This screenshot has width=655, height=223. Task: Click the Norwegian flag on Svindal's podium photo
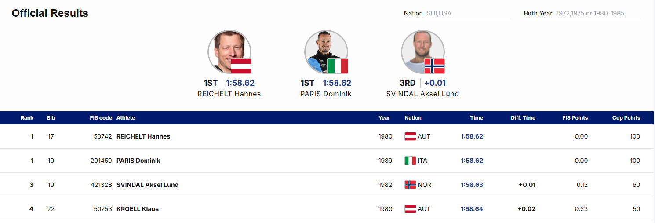click(434, 66)
